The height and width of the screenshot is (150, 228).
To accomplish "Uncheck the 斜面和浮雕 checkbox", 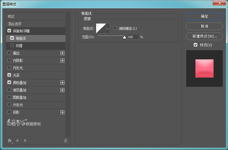I will click(x=9, y=31).
